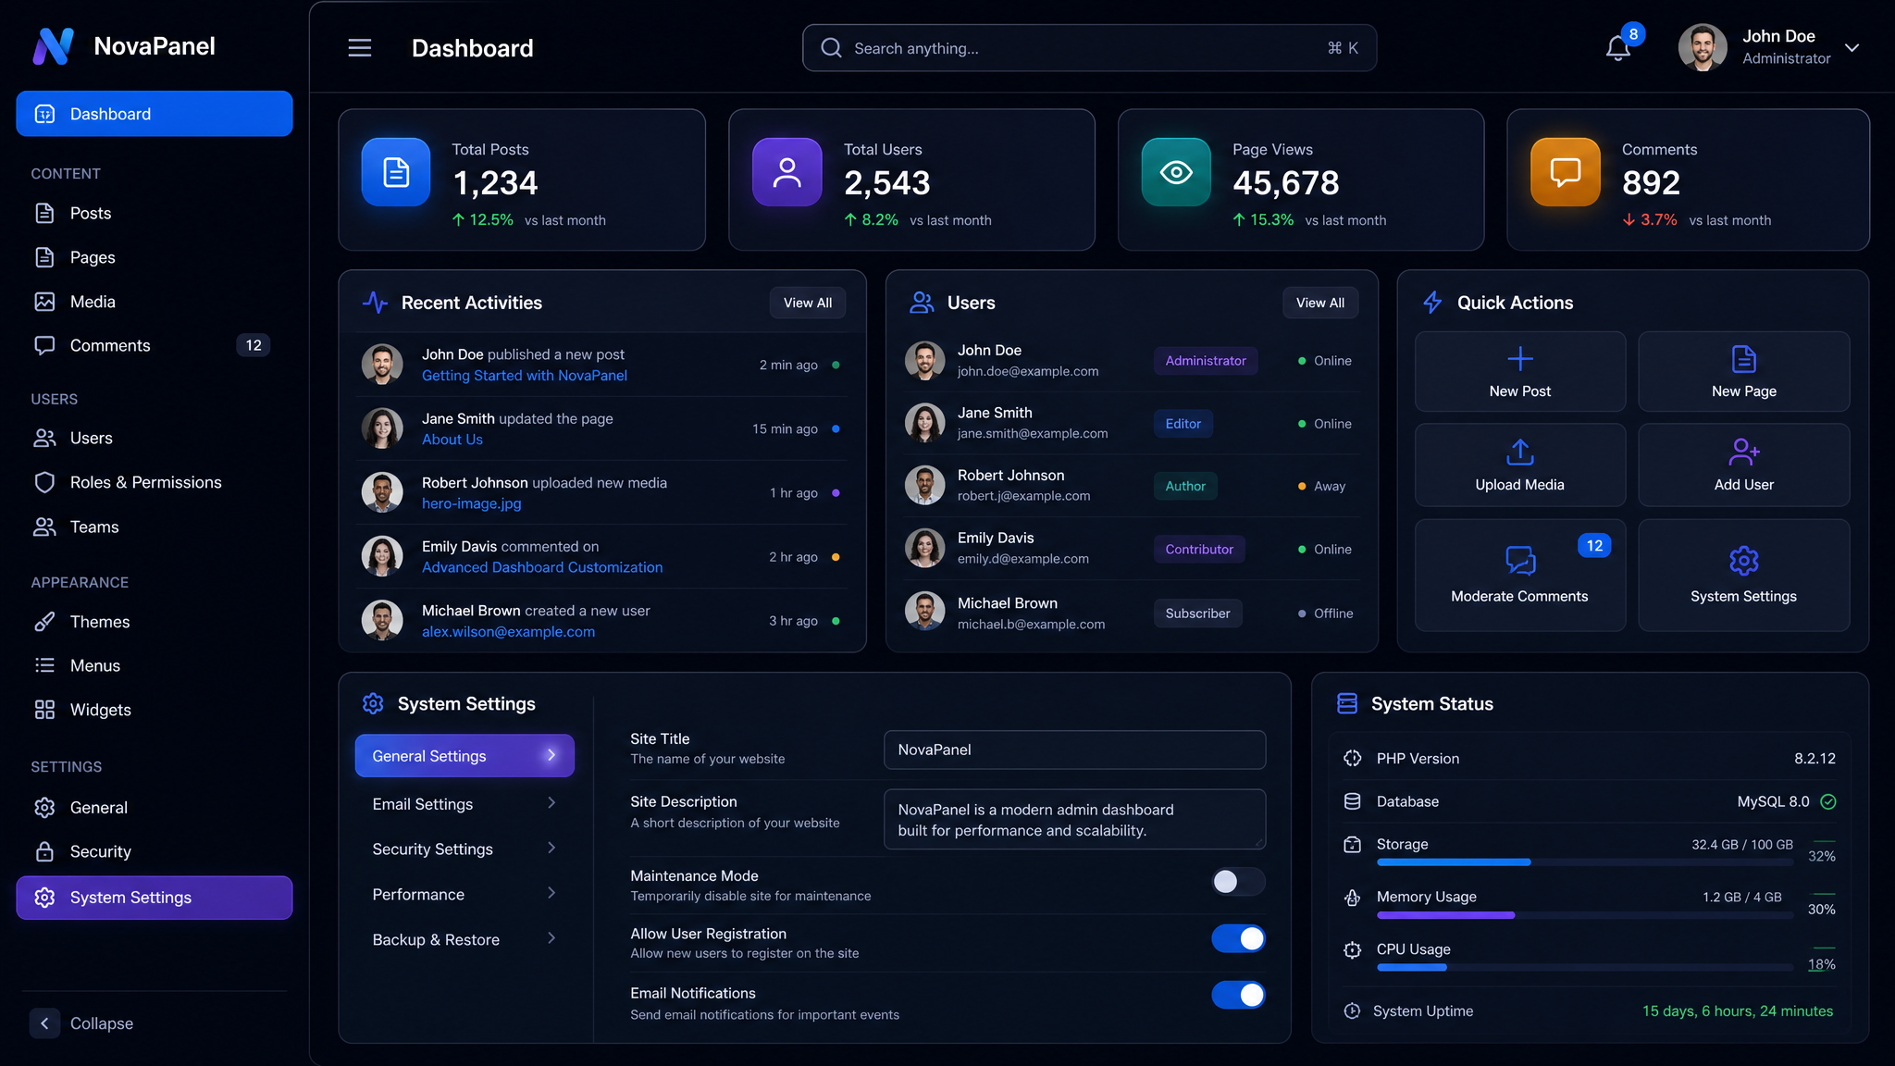Open Moderate Comments chat icon
This screenshot has height=1066, width=1895.
(x=1520, y=560)
